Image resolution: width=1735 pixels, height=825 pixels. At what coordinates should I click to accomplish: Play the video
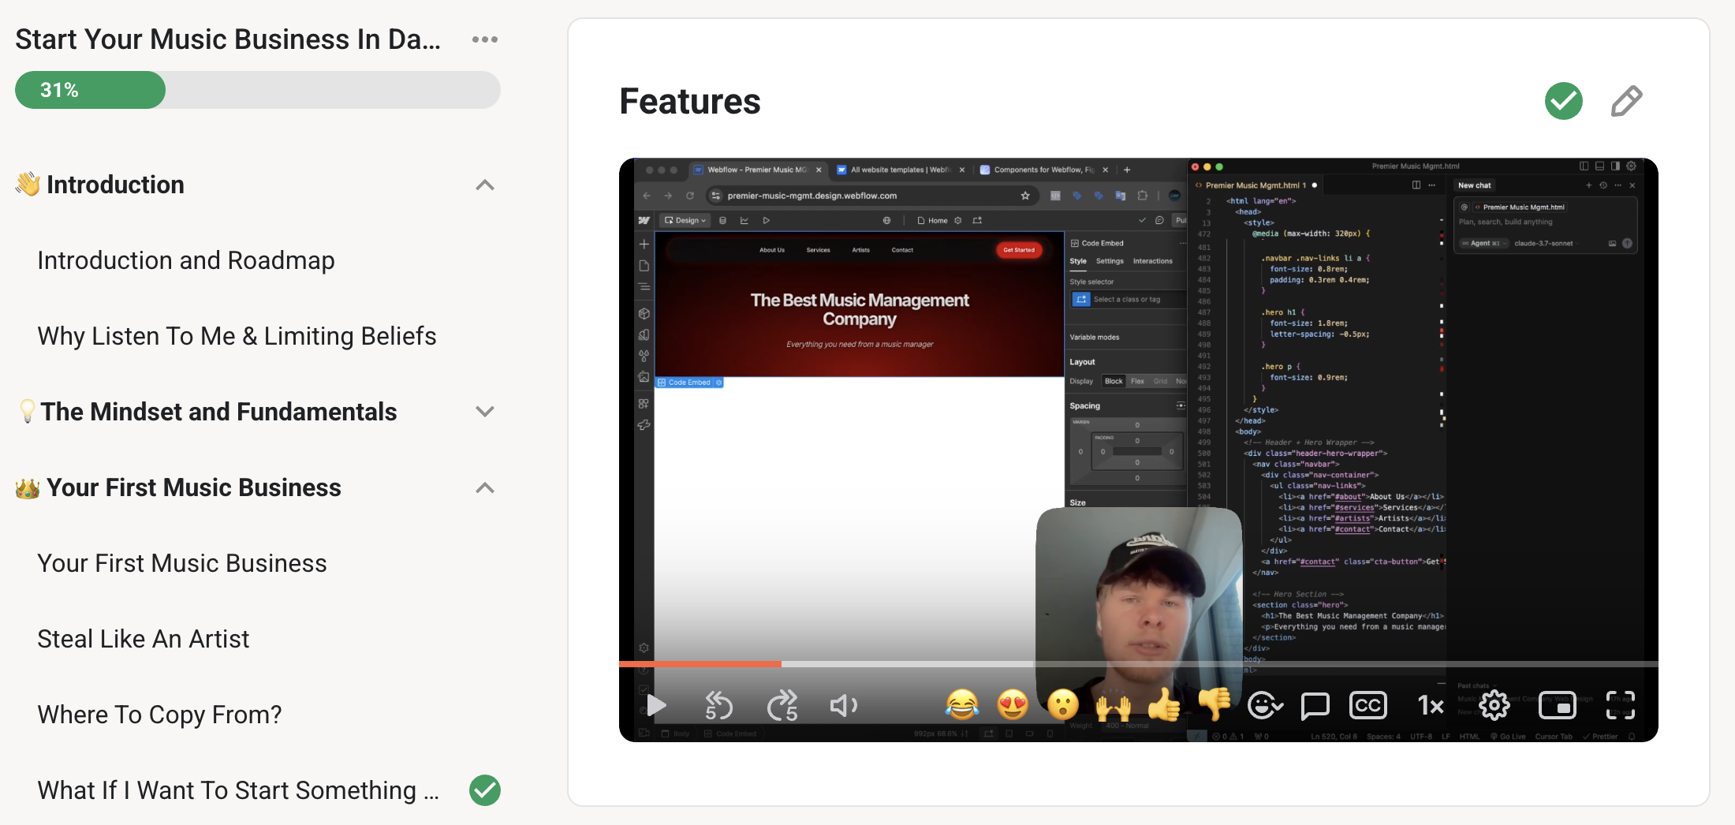tap(656, 705)
